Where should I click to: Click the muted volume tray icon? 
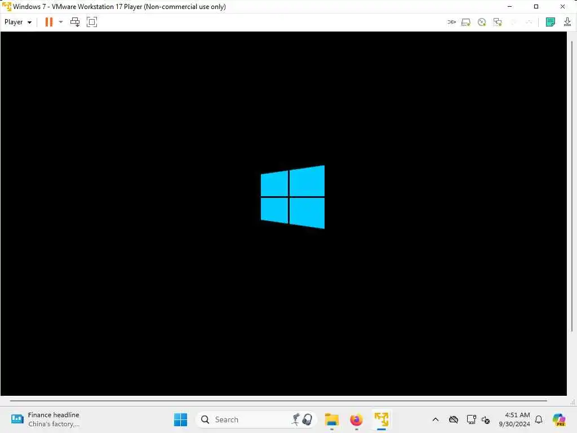tap(486, 419)
